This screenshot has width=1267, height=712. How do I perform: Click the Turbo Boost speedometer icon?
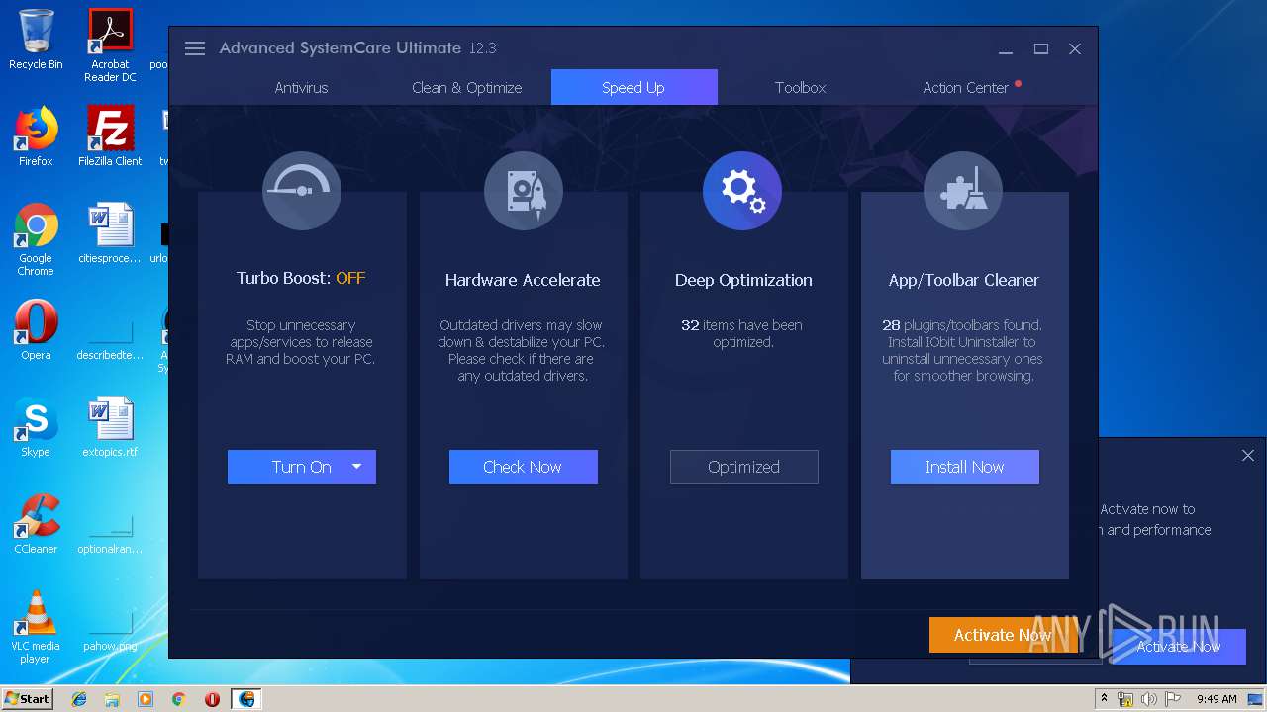(x=302, y=191)
